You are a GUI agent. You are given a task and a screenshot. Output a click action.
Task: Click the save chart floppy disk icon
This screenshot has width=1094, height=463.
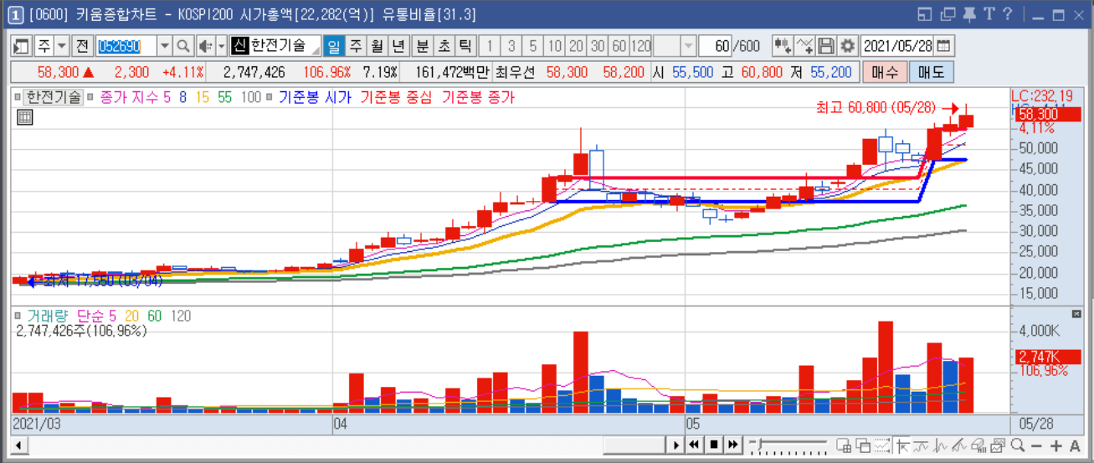826,45
